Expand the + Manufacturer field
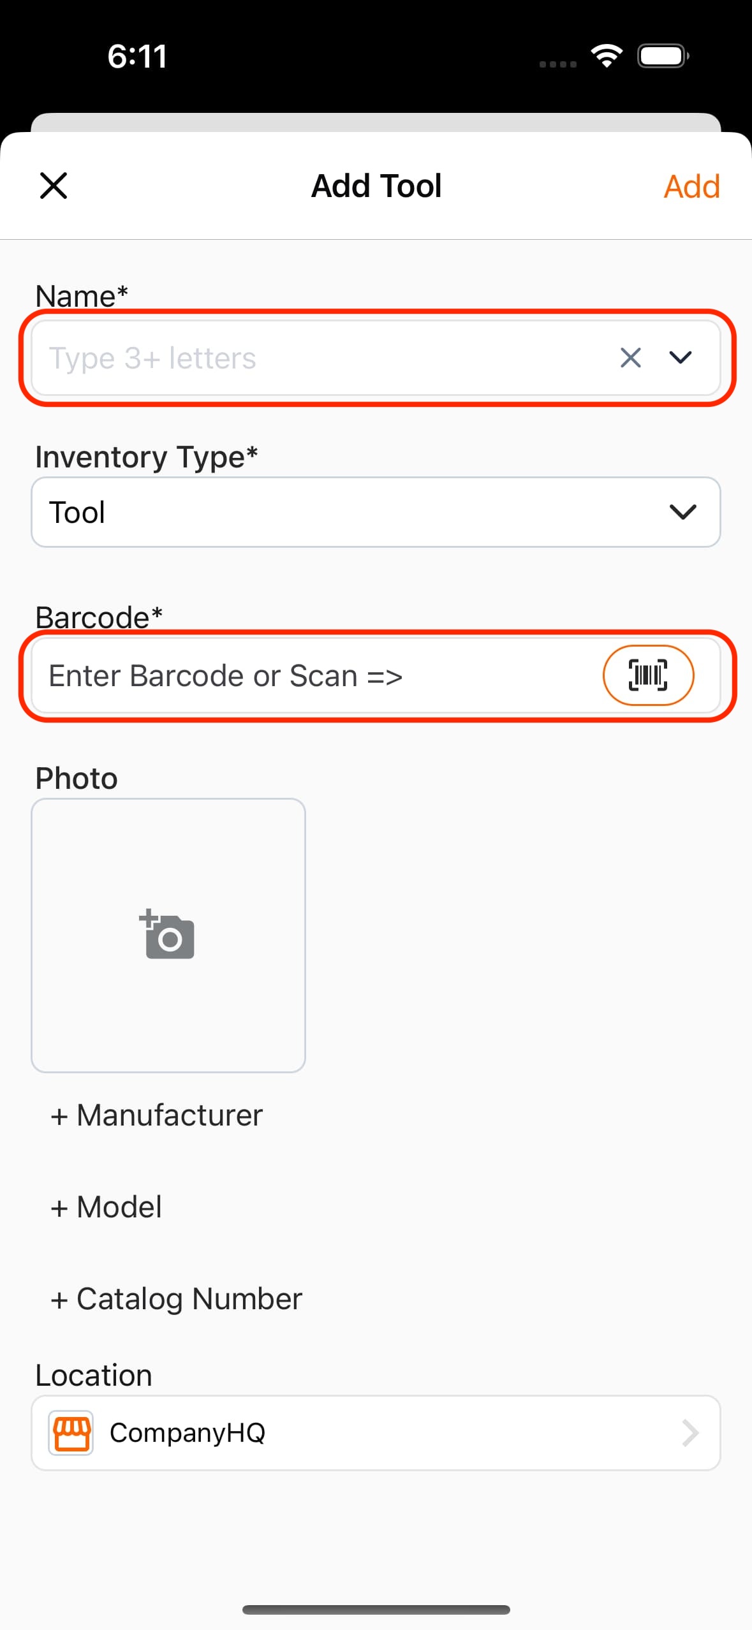The width and height of the screenshot is (752, 1630). pos(156,1115)
